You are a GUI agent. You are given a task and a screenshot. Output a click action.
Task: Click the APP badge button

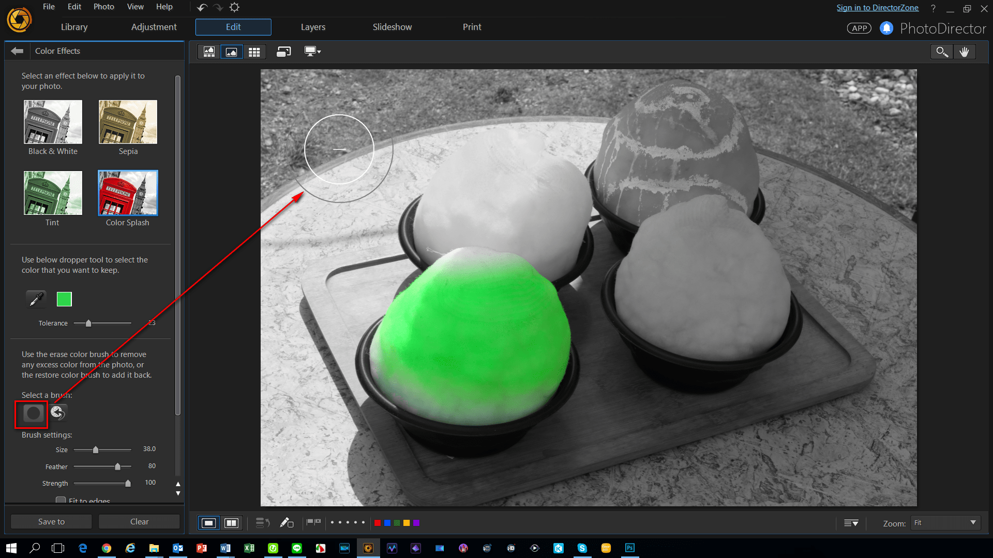point(859,28)
